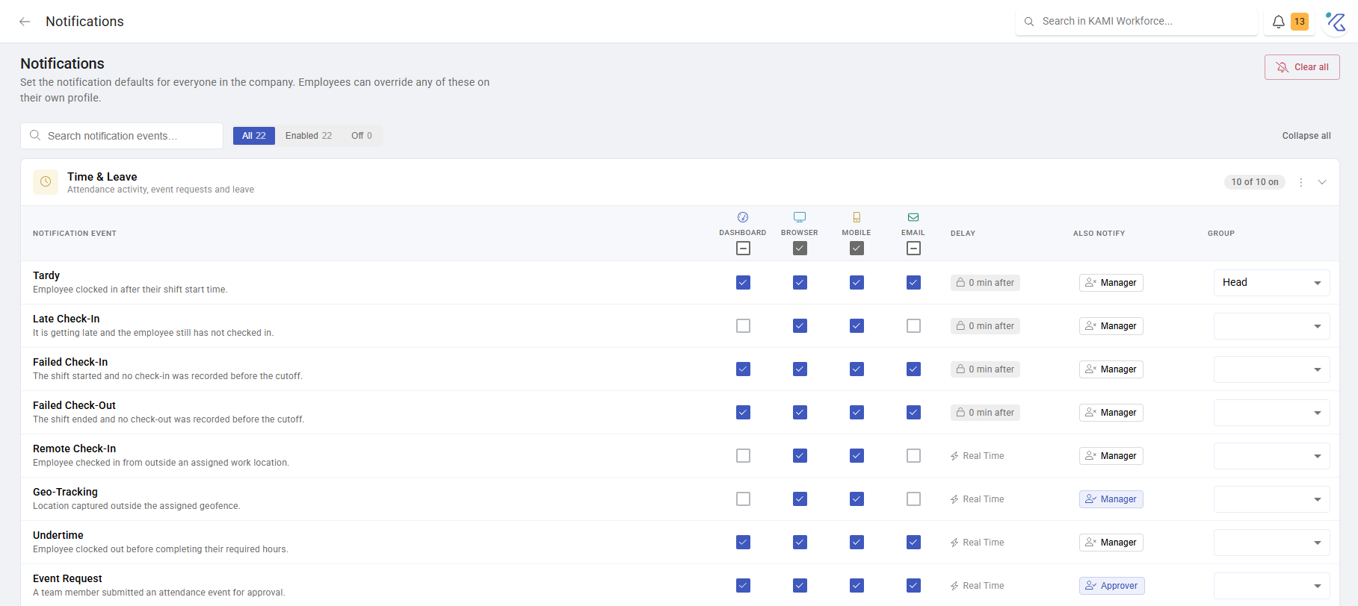Click the Clear all button
This screenshot has width=1358, height=606.
coord(1302,67)
